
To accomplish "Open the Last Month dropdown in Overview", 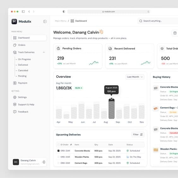I will (135, 77).
